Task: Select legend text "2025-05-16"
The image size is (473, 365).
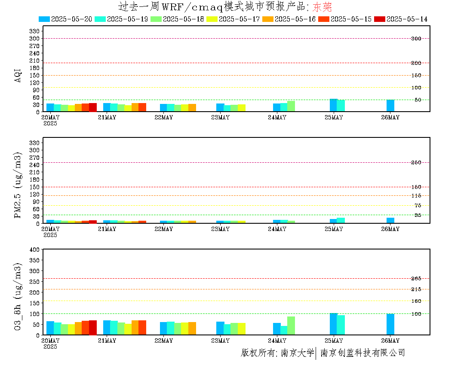Action: 295,19
